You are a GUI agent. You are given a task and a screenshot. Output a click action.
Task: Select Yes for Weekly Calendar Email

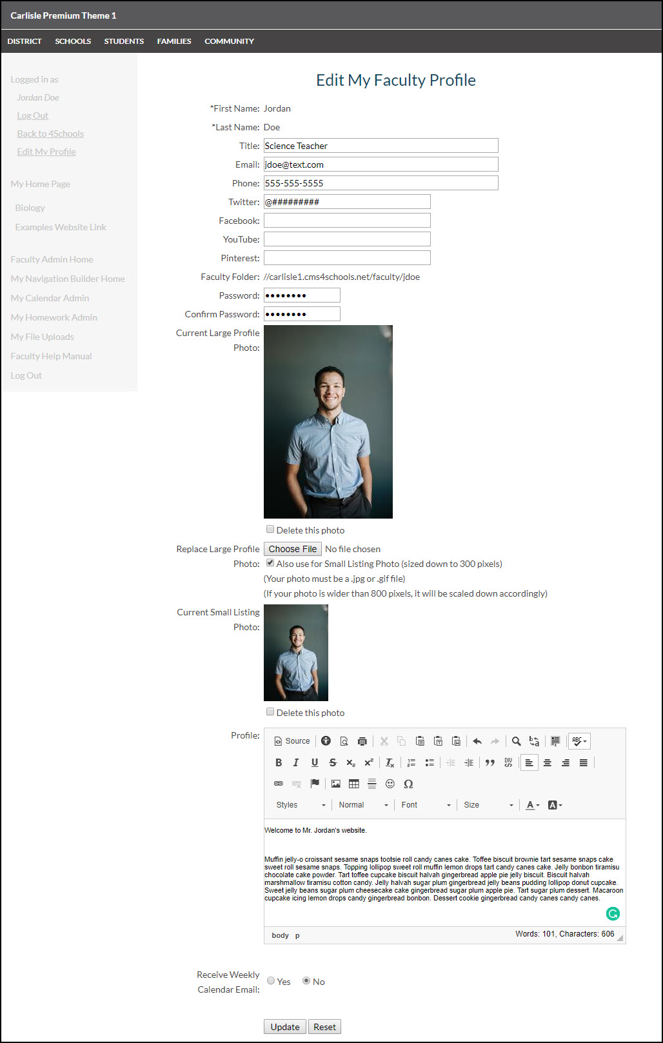coord(271,980)
